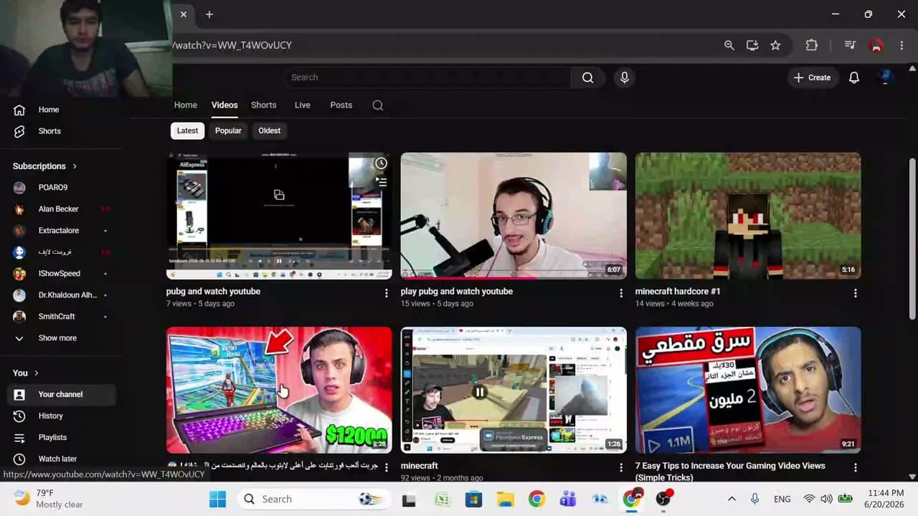Image resolution: width=918 pixels, height=516 pixels.
Task: Open the weather widget showing 79°F
Action: [x=49, y=499]
